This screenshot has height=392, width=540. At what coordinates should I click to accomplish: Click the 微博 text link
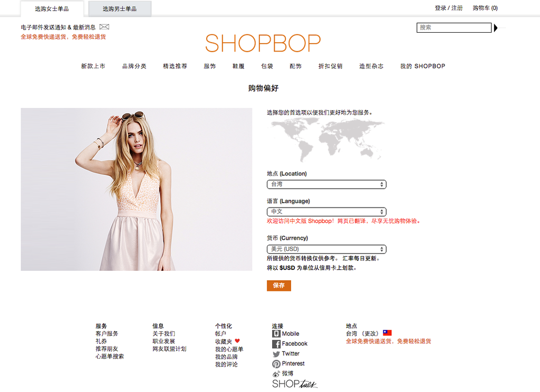(287, 374)
